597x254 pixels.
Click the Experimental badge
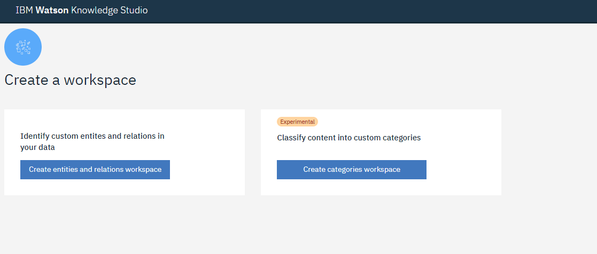[297, 122]
